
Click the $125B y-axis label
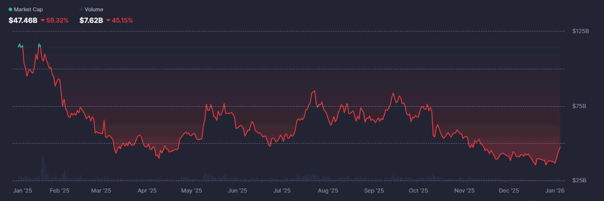(580, 31)
